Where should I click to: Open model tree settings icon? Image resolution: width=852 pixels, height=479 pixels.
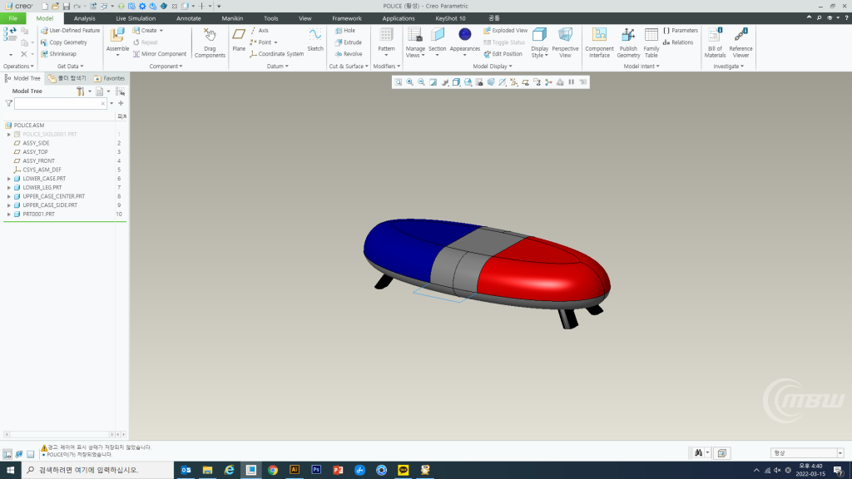[x=81, y=91]
